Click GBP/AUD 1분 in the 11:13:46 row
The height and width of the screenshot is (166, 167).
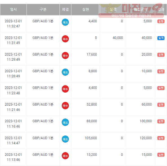pos(43,155)
